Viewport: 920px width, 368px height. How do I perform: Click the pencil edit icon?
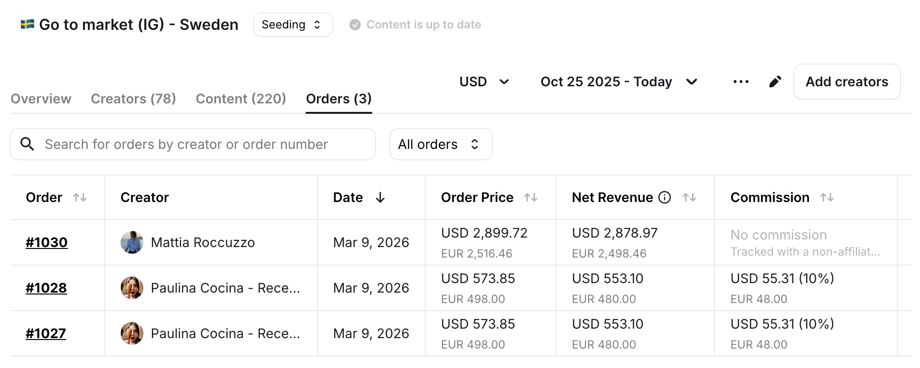(x=775, y=82)
